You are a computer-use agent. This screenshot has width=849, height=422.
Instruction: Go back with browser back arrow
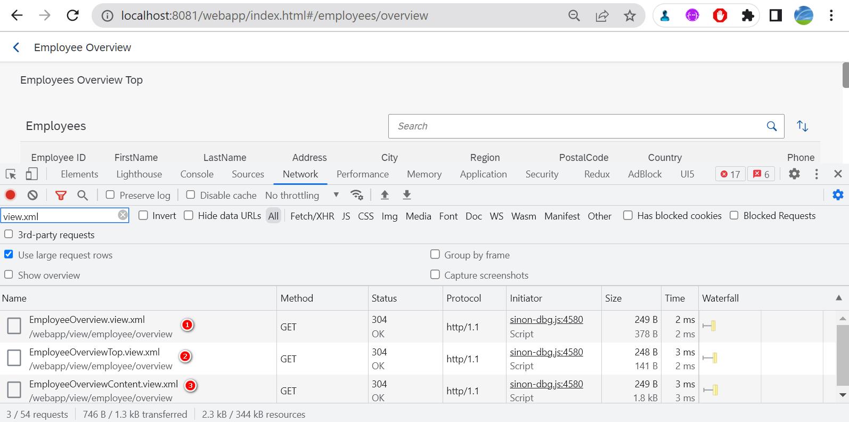(17, 15)
